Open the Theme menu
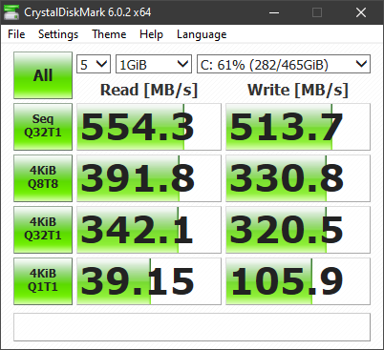 click(109, 34)
